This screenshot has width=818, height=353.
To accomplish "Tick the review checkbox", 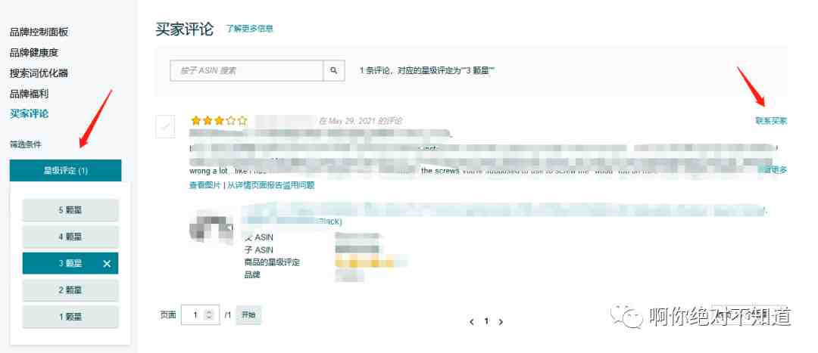I will [165, 126].
